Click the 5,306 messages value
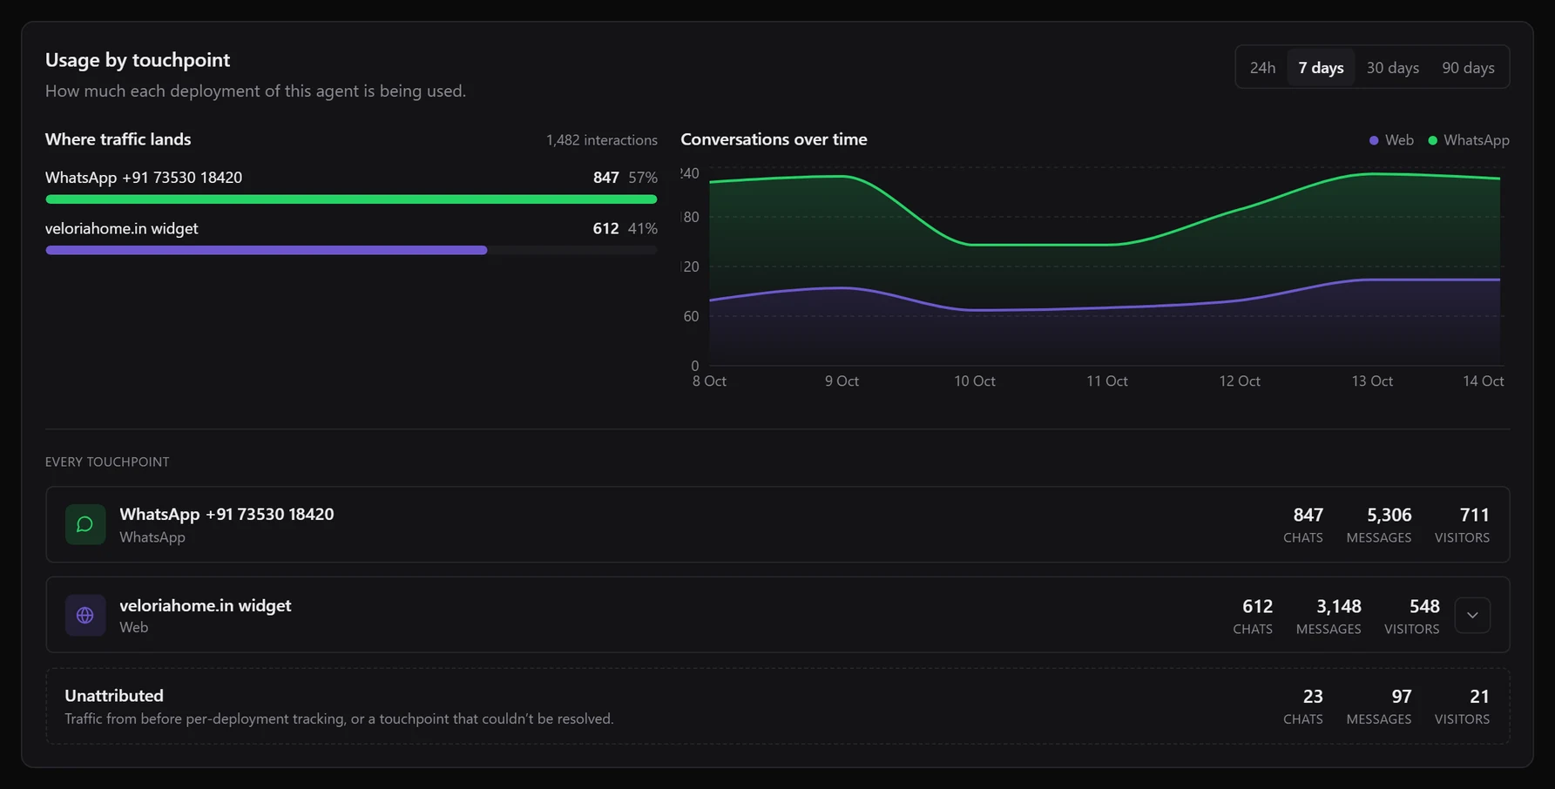Image resolution: width=1555 pixels, height=789 pixels. tap(1389, 515)
